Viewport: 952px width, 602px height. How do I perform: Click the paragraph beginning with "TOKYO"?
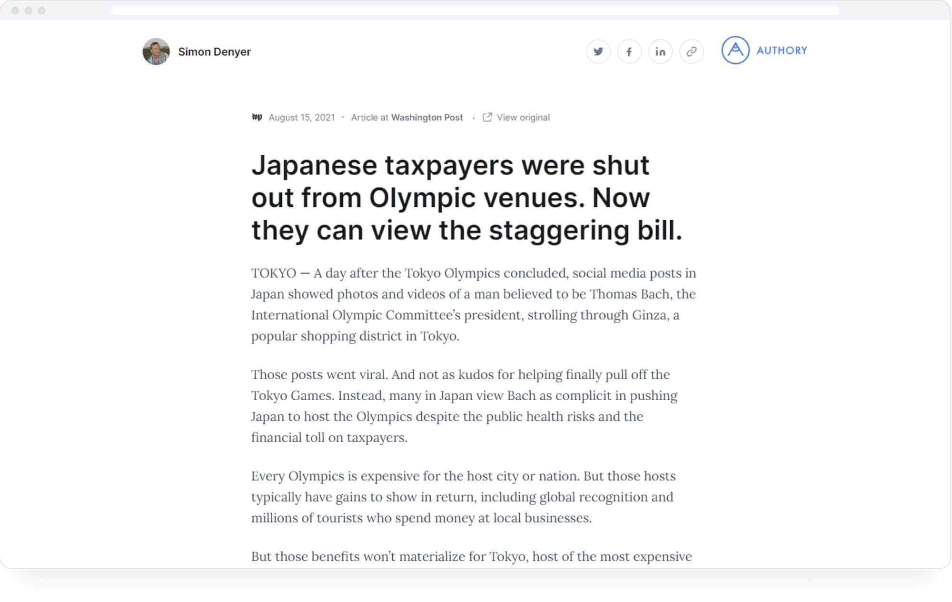click(471, 305)
